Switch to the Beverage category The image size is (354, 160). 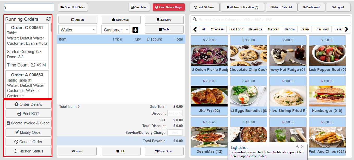(255, 29)
